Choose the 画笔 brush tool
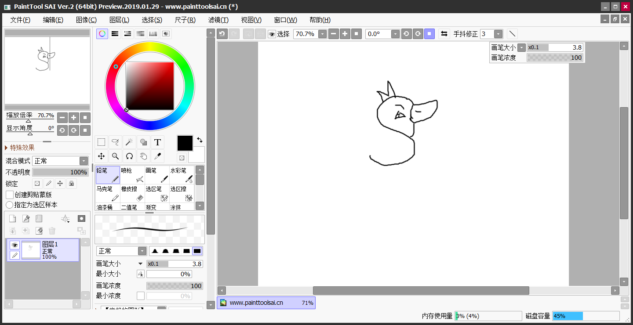Screen dimensions: 633x325 [x=157, y=175]
